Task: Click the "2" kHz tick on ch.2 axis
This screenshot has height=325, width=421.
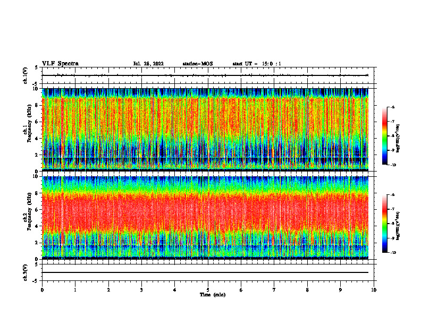Action: (x=37, y=243)
